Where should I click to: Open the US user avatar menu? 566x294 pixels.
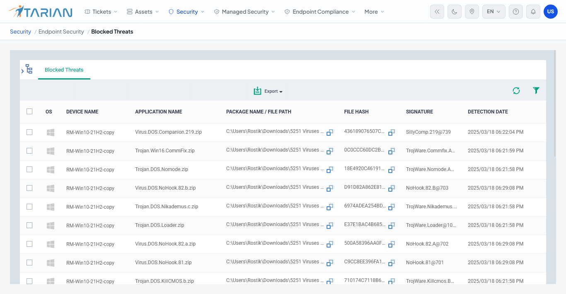(551, 12)
